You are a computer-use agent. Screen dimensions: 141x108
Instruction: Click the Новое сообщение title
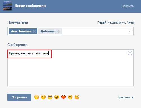click(x=30, y=6)
